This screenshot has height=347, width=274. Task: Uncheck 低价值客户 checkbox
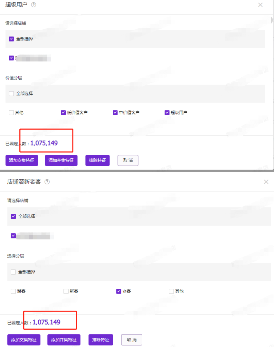coord(63,113)
